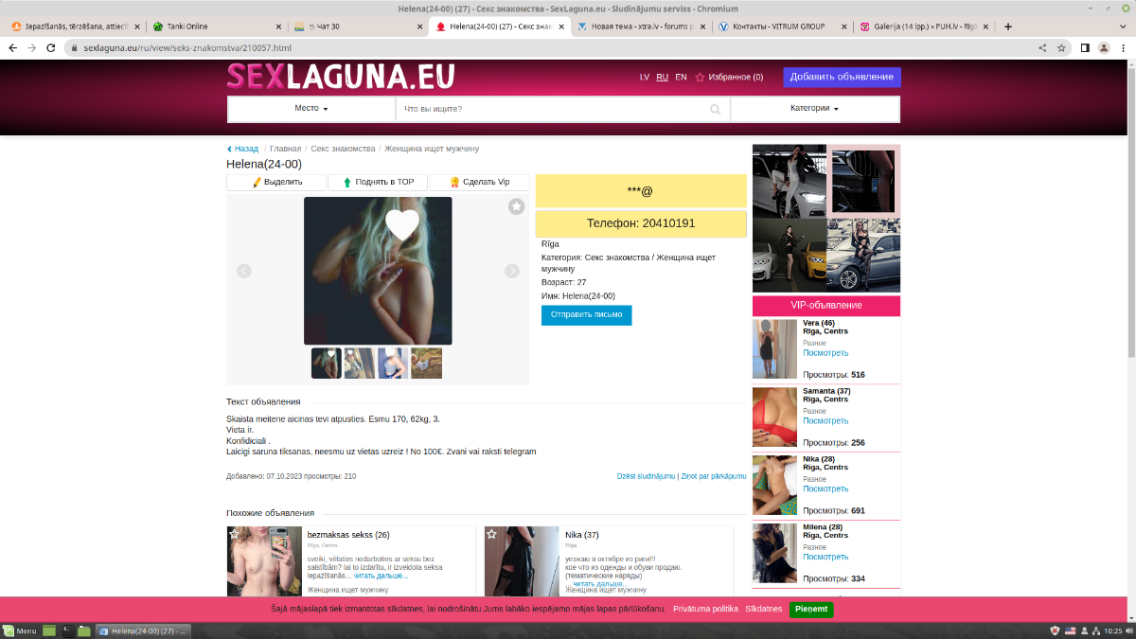Show the next gallery photo with the right arrow
This screenshot has height=639, width=1136.
click(512, 272)
